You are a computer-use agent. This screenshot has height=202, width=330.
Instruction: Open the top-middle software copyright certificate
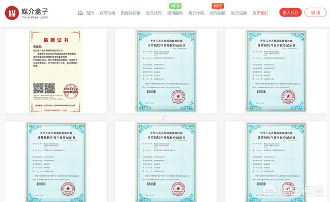pyautogui.click(x=166, y=71)
